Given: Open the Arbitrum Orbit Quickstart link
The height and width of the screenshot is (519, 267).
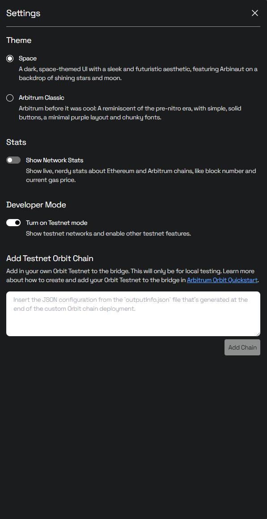Looking at the screenshot, I should [222, 280].
